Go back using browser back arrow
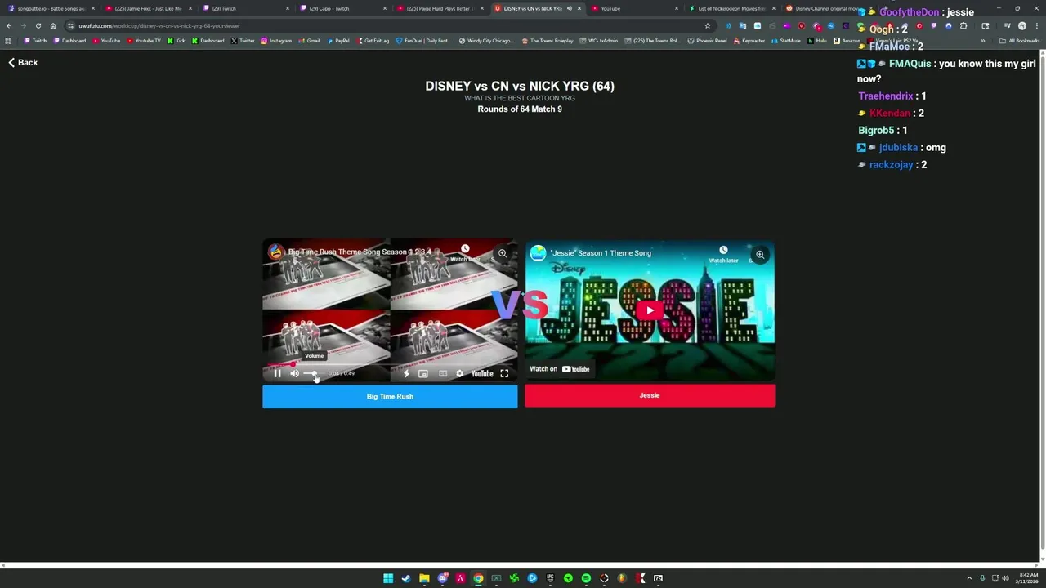The height and width of the screenshot is (588, 1046). [8, 25]
